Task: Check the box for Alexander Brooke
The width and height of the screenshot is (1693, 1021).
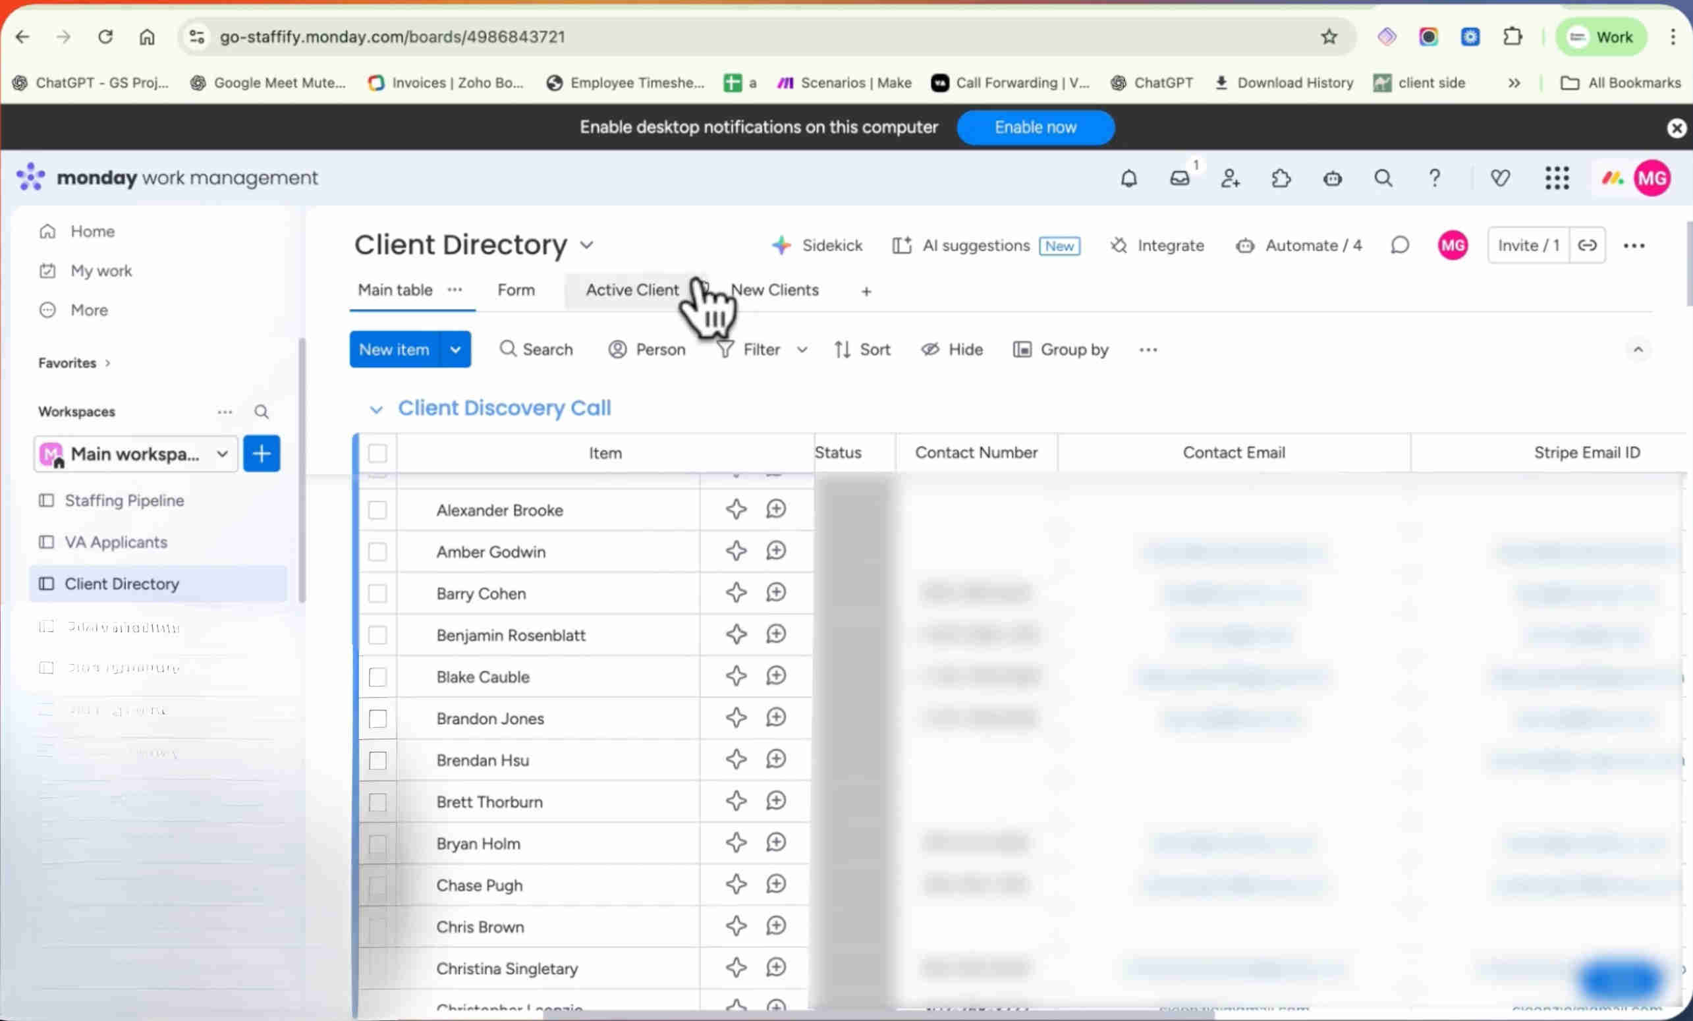Action: [377, 510]
